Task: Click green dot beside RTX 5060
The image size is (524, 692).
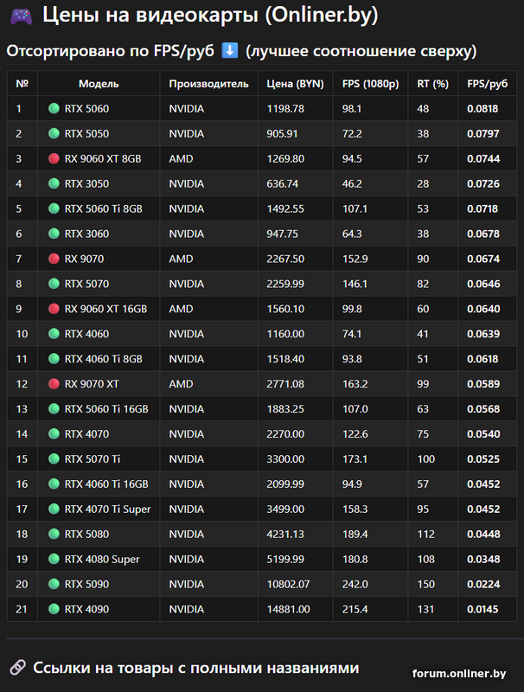Action: (54, 109)
